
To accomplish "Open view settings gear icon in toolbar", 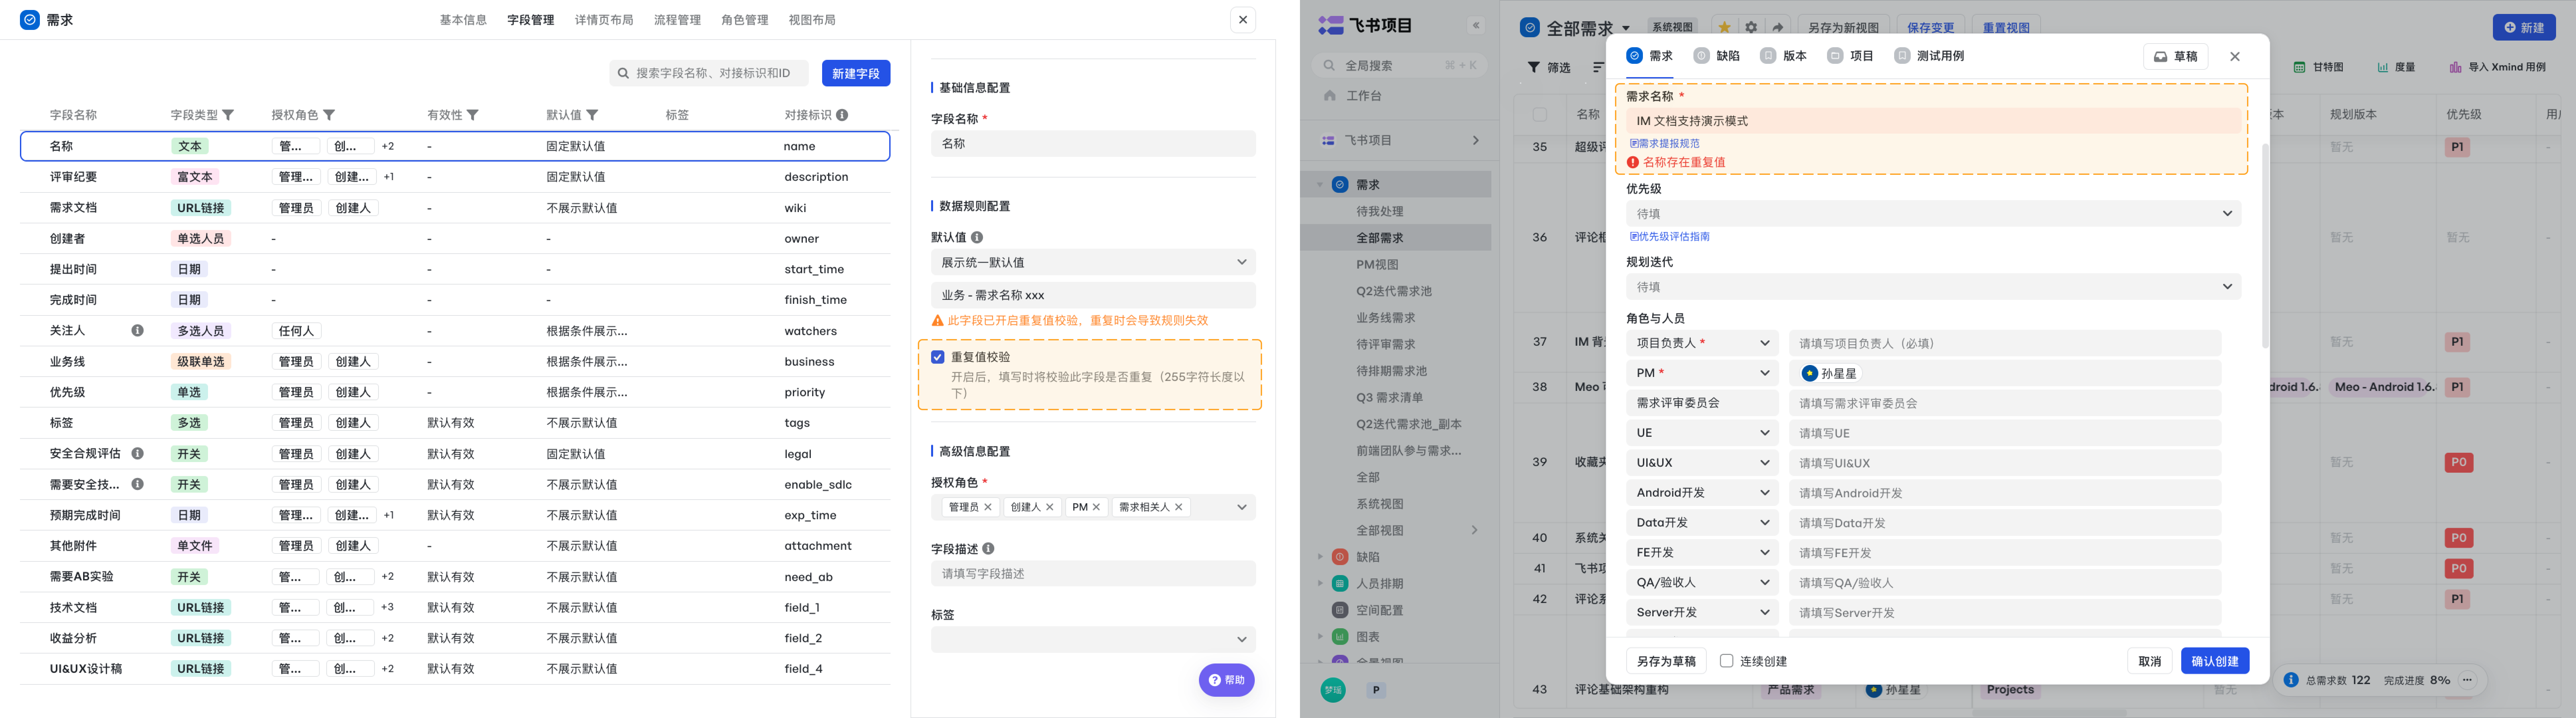I will pos(1751,28).
